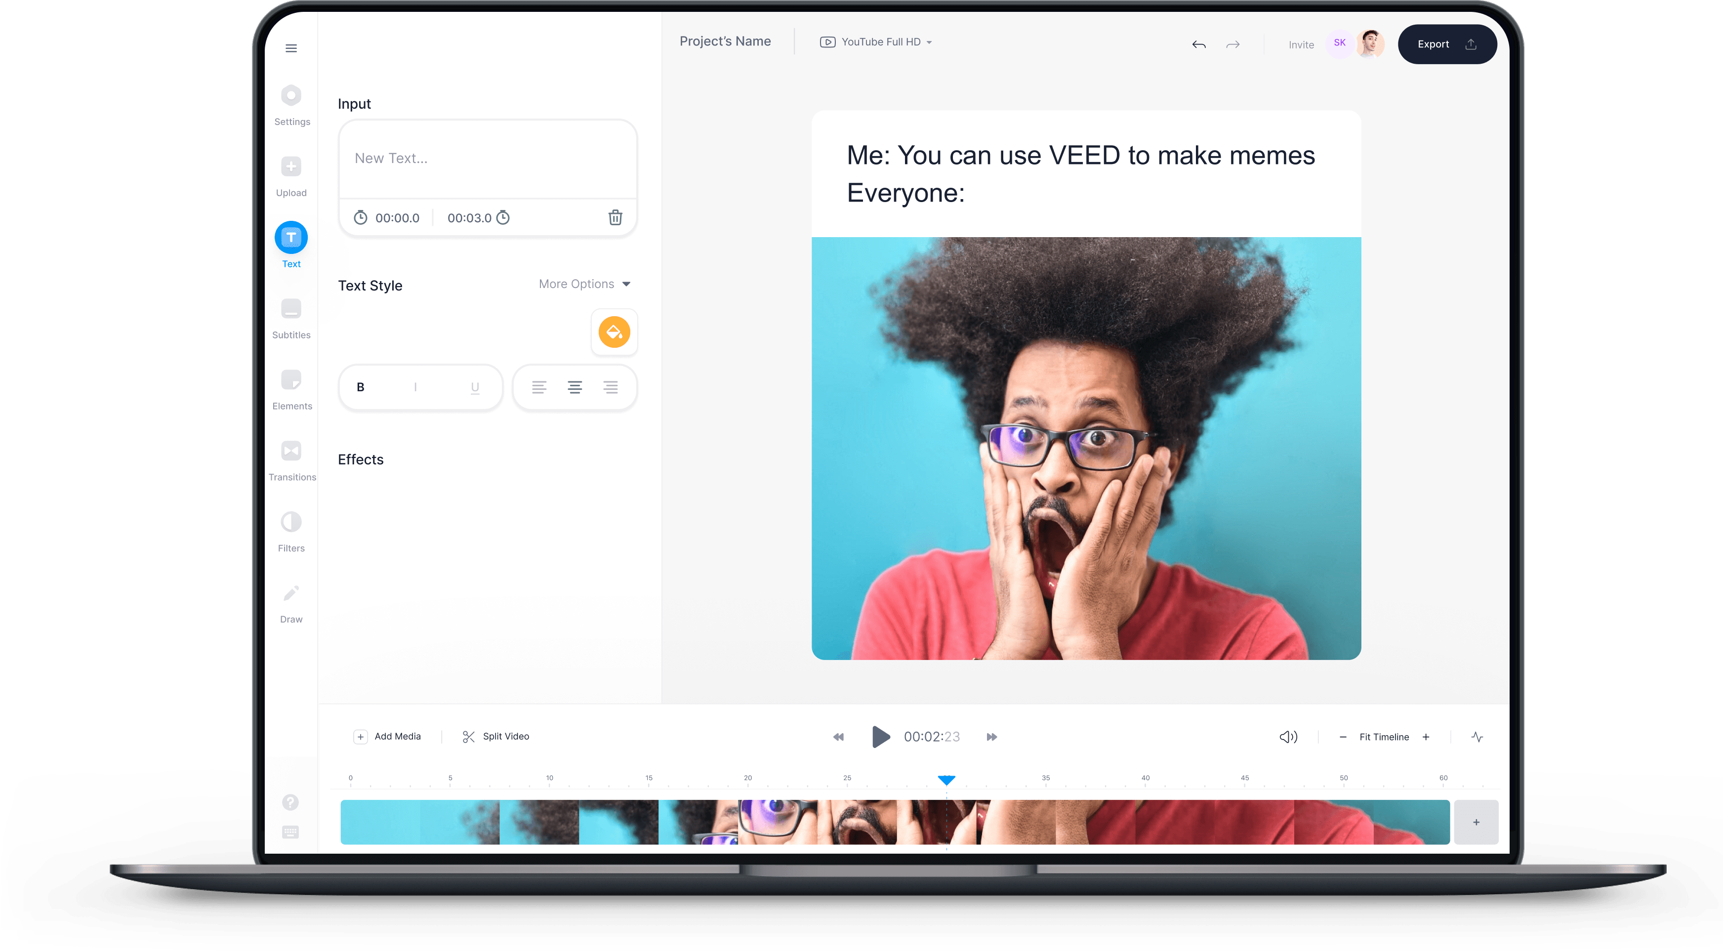The image size is (1723, 951).
Task: Expand the More Options text style menu
Action: coord(583,284)
